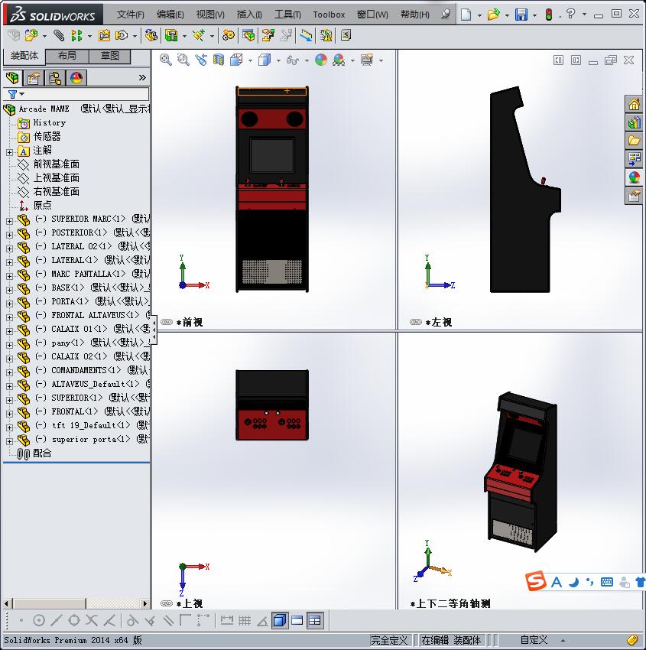Click the Bill of Materials icon
Viewport: 646px width, 650px height.
coord(248,36)
